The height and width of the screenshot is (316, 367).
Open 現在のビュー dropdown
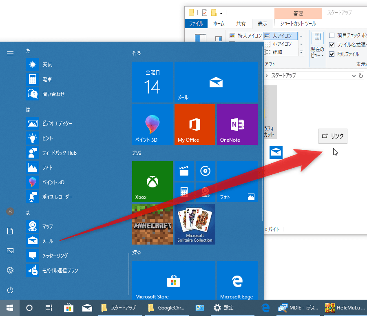[x=317, y=49]
